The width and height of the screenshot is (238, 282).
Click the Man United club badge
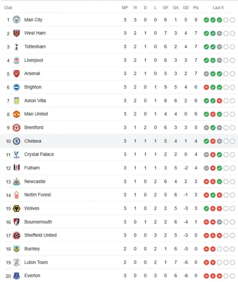17,114
